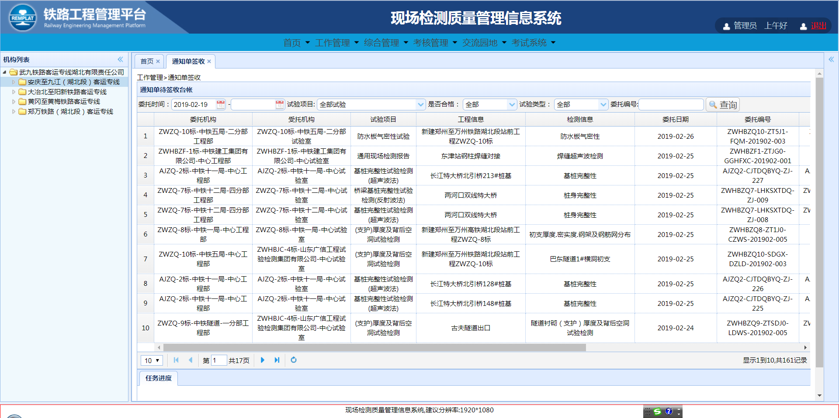The width and height of the screenshot is (839, 418).
Task: Click the page number input field
Action: coord(219,360)
